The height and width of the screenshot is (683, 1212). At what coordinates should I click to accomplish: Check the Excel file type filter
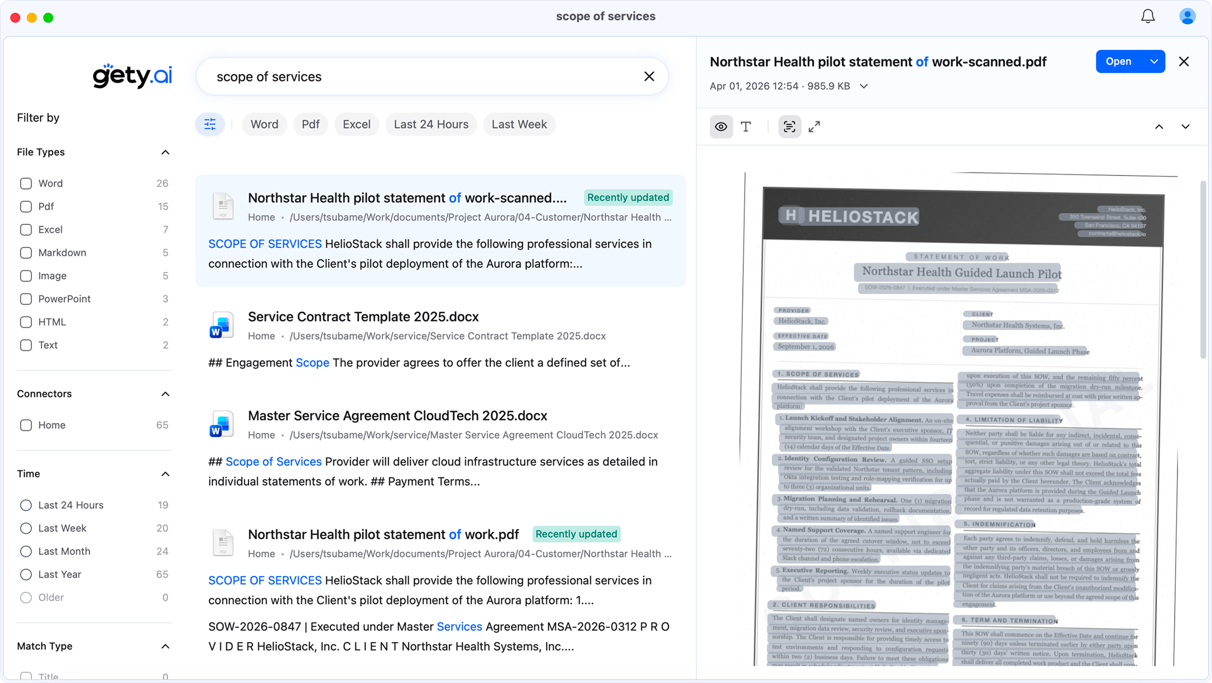[x=26, y=230]
